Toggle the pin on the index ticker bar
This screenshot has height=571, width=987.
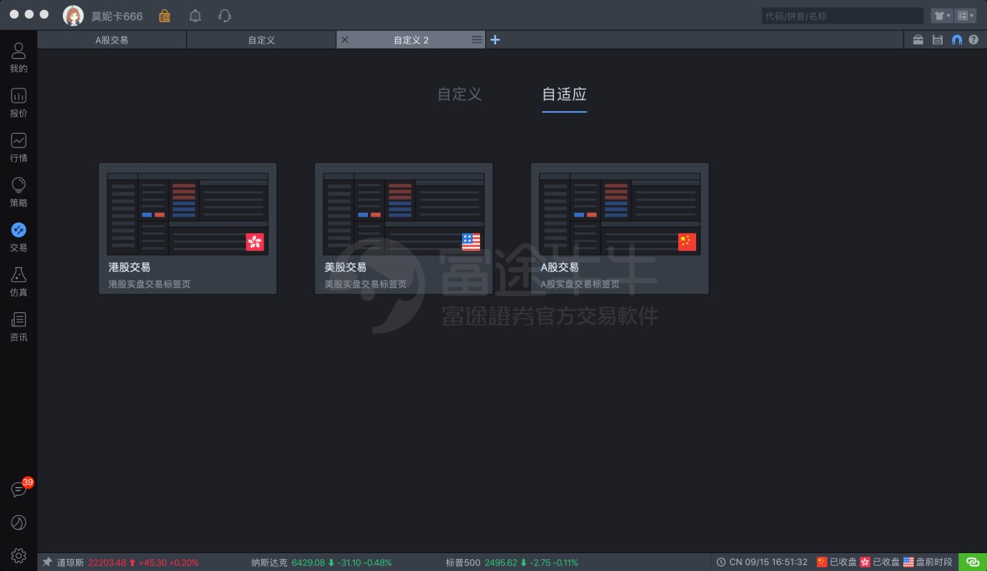coord(47,562)
